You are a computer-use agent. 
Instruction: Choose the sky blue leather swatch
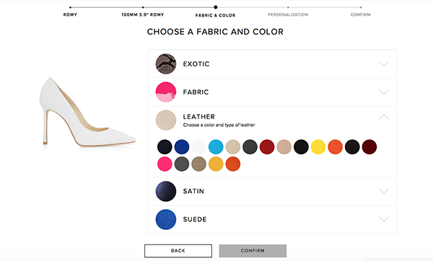pyautogui.click(x=216, y=147)
